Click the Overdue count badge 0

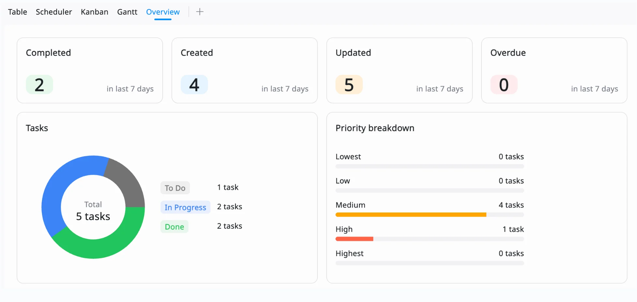[x=504, y=85]
